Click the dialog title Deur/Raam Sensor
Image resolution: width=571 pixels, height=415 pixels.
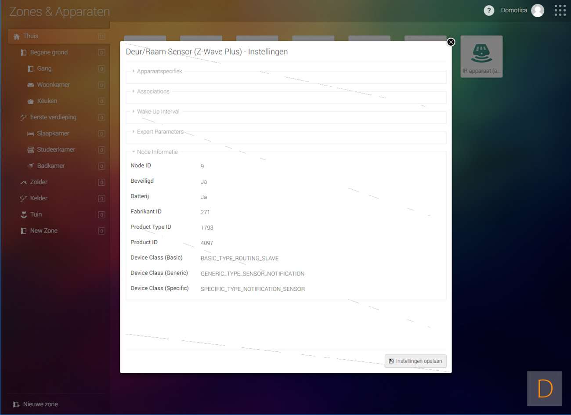point(207,52)
